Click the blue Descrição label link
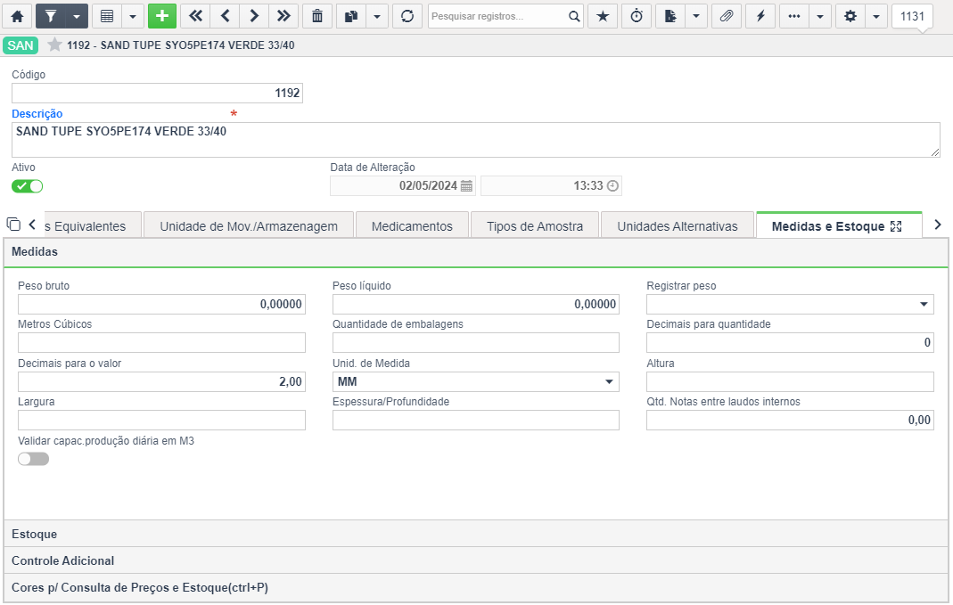The height and width of the screenshot is (605, 953). tap(37, 113)
